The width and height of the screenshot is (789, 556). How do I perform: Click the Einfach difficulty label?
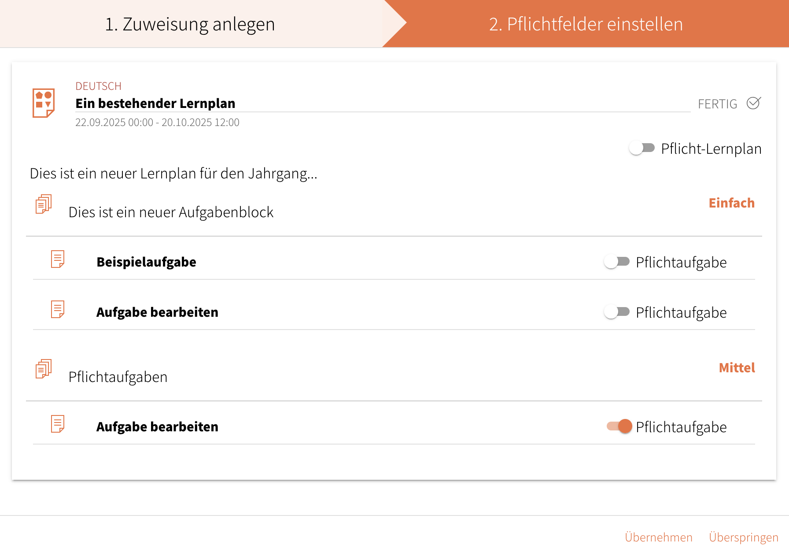[731, 203]
